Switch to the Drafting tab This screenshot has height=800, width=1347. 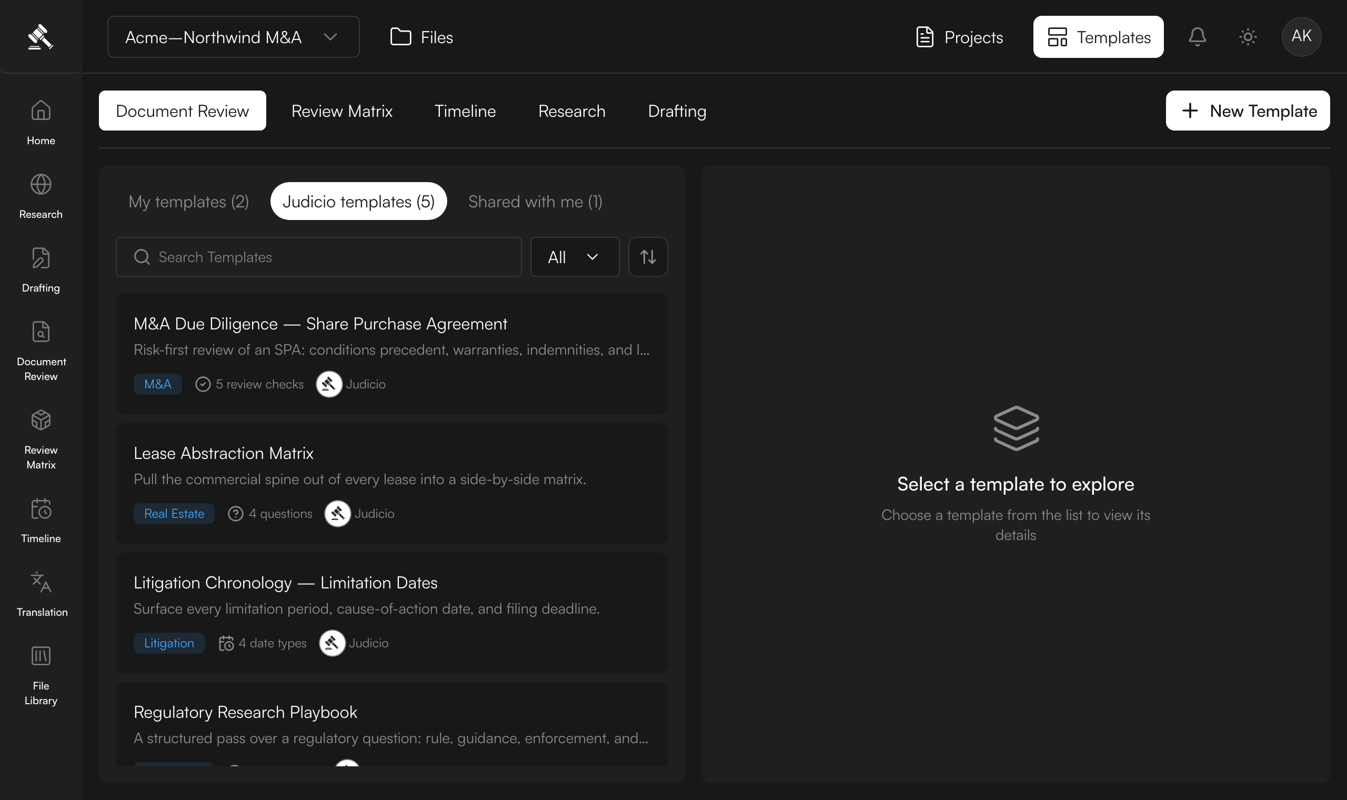click(677, 111)
